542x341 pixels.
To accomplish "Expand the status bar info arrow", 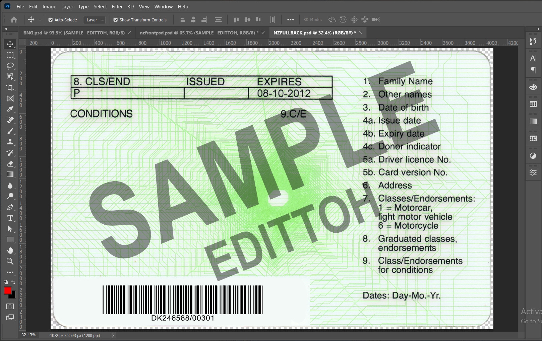I will point(113,335).
